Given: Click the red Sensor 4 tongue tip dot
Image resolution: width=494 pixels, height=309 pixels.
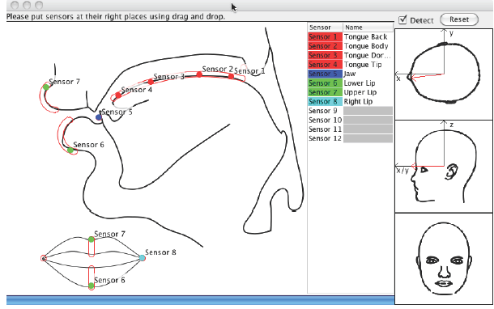Looking at the screenshot, I should pos(118,95).
